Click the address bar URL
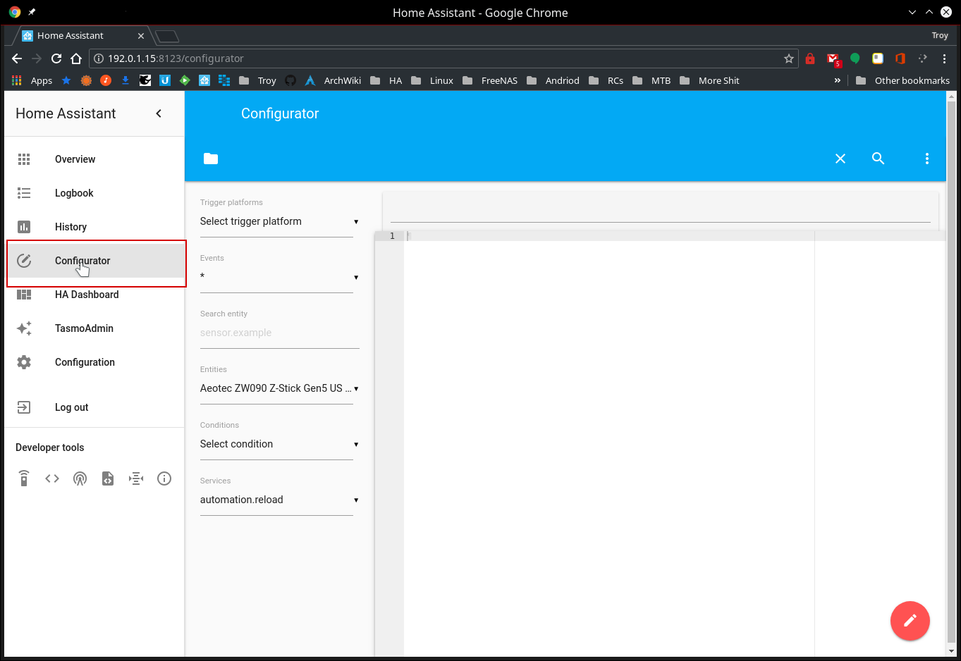 (x=176, y=58)
